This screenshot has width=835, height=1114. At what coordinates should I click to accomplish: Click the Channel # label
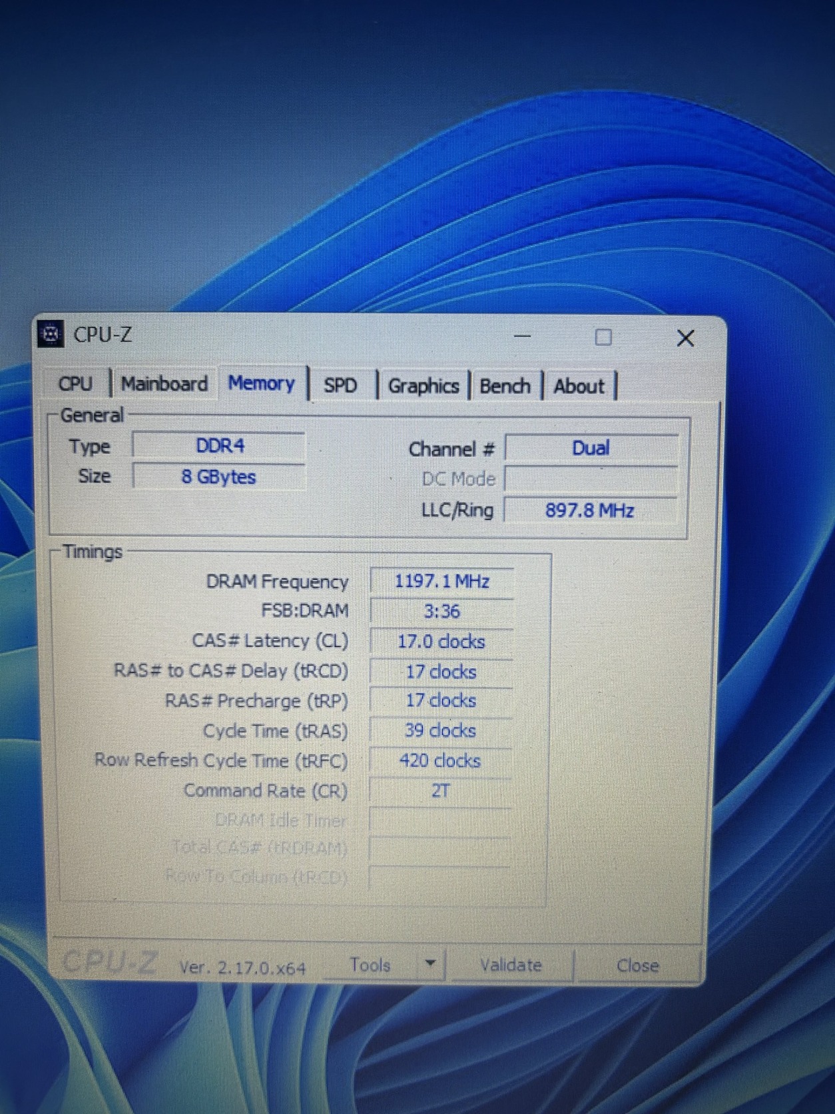[451, 449]
